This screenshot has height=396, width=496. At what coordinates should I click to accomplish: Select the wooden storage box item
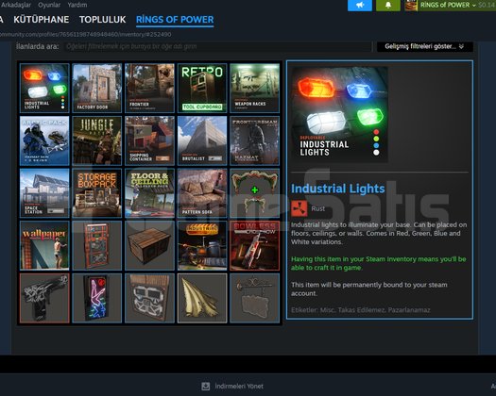click(x=149, y=245)
